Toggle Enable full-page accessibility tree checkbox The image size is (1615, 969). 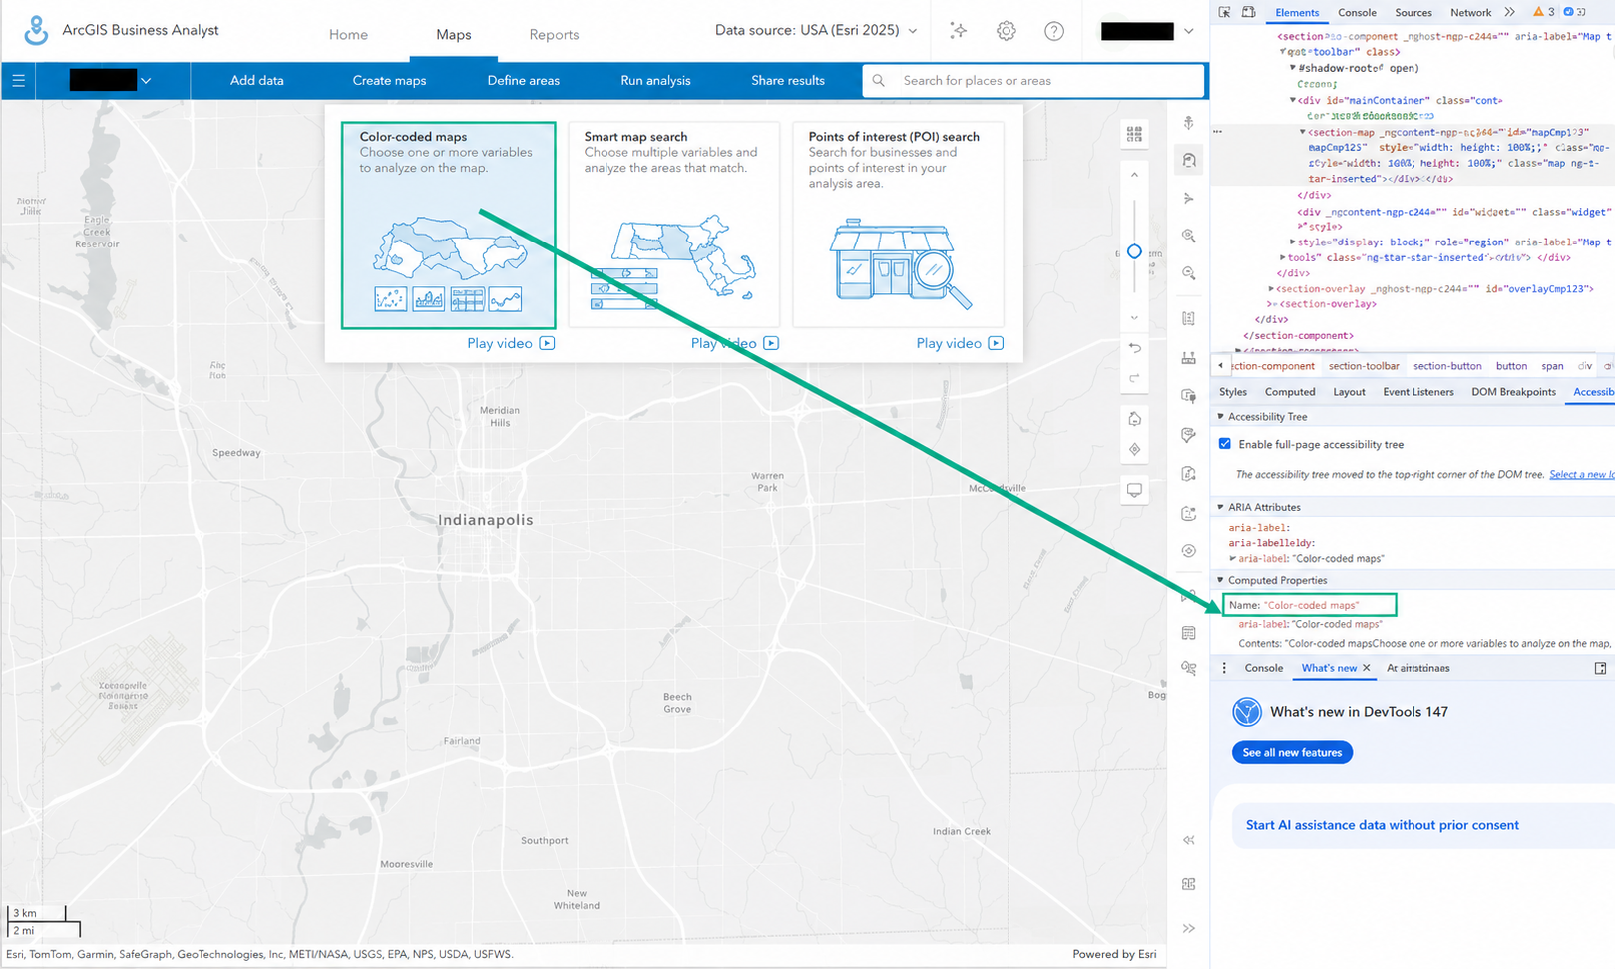click(1225, 444)
